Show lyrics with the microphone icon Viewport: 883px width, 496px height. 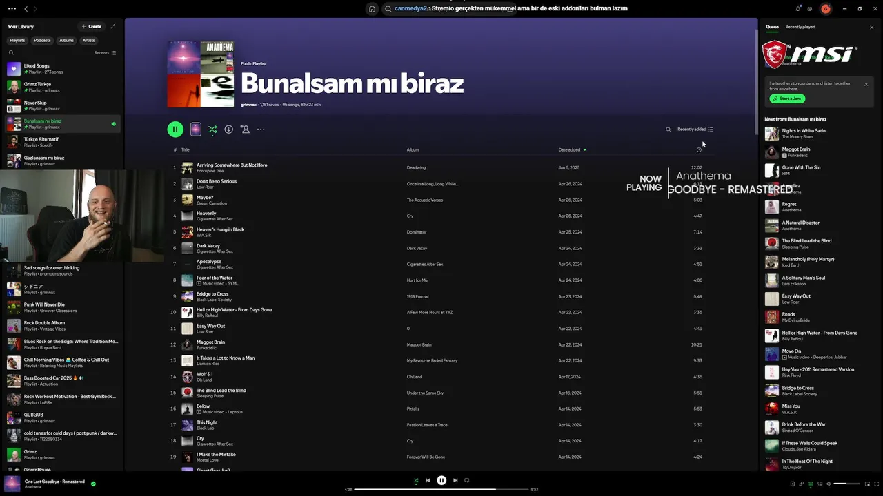click(x=802, y=484)
